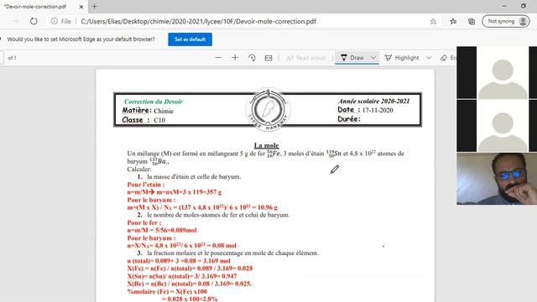Click the presenter webcam thumbnail
This screenshot has height=302, width=537.
pos(497,179)
